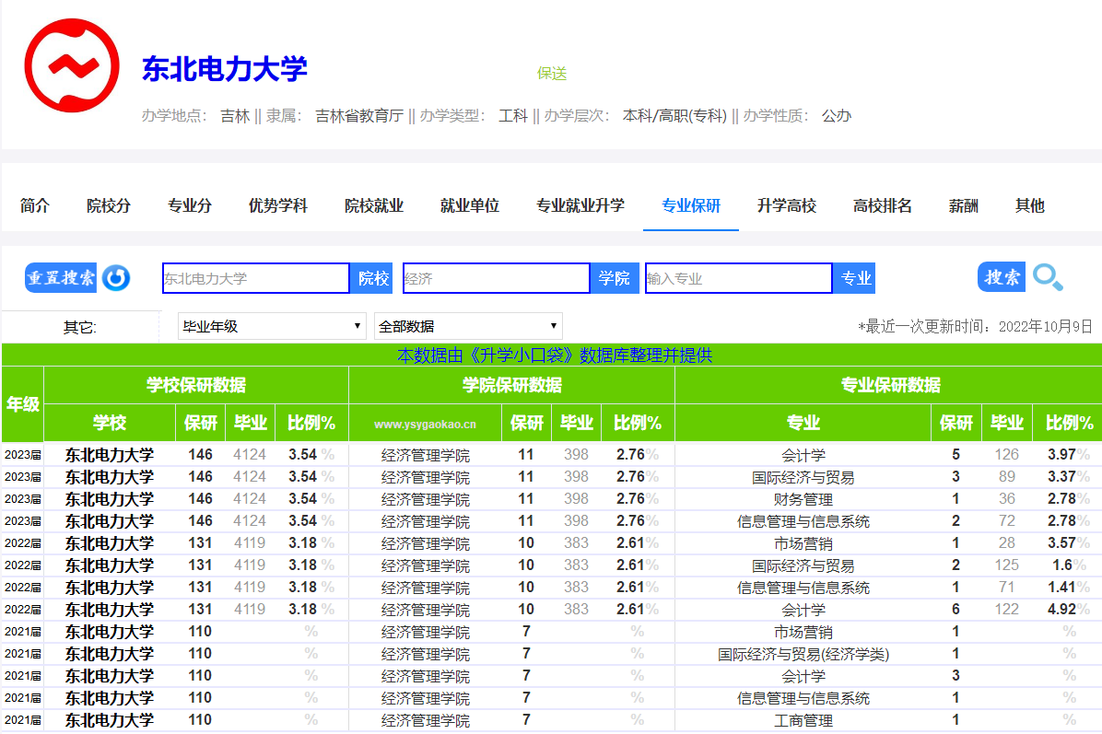Click 财务管理 in the 2023届 rows
1102x734 pixels.
(803, 499)
